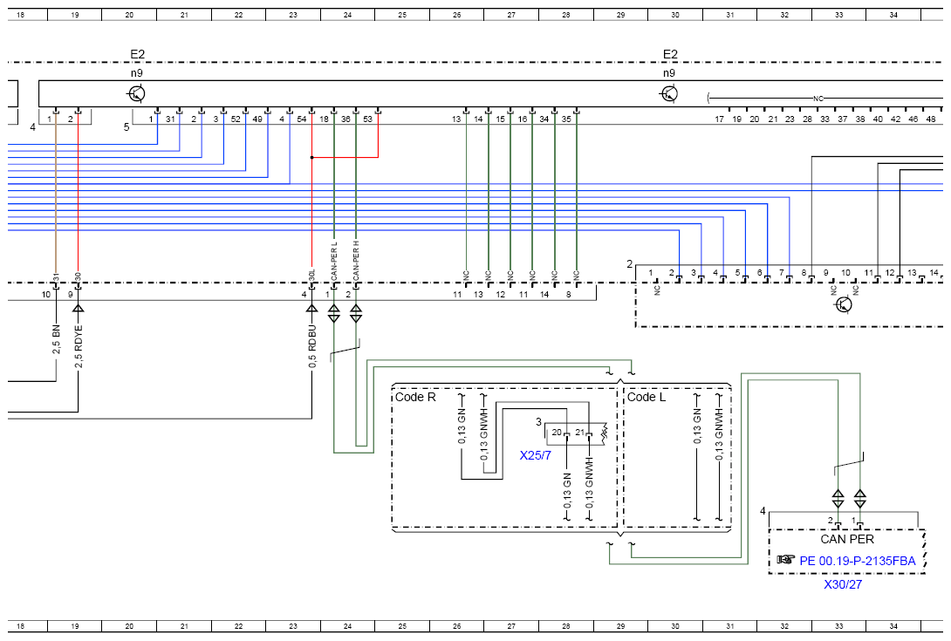The height and width of the screenshot is (641, 951).
Task: Click the pointing hand icon beside PE 00.19-P-2135FBA
Action: [785, 559]
